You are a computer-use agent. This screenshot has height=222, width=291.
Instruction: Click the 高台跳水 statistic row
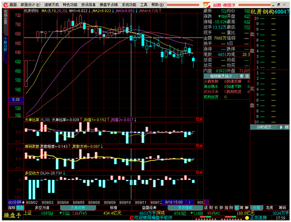215,86
